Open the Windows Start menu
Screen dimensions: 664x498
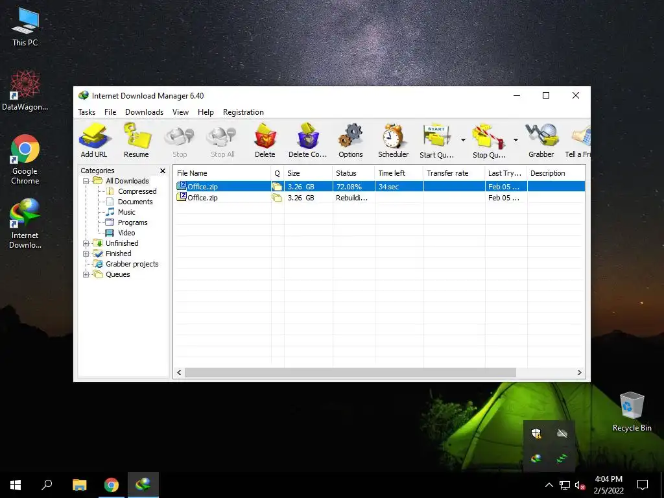pyautogui.click(x=16, y=485)
